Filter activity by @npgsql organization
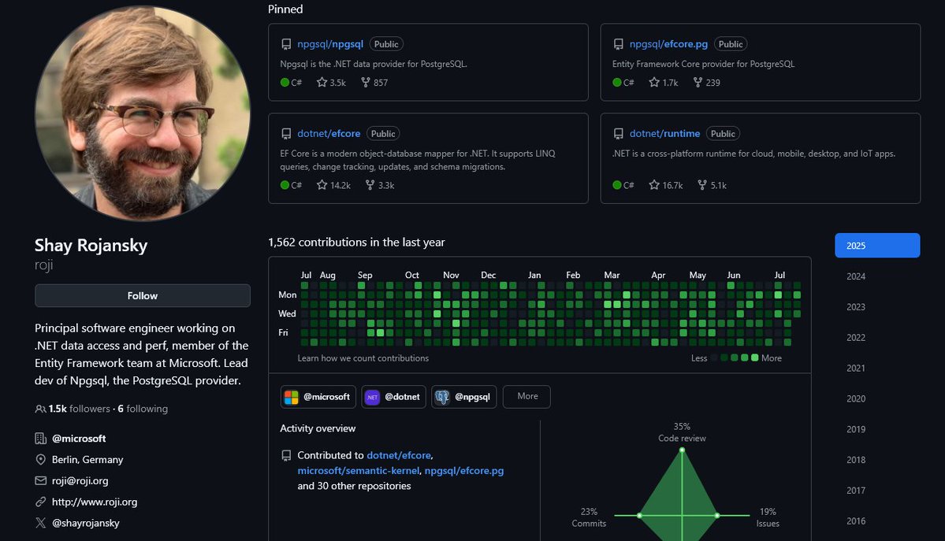The height and width of the screenshot is (541, 945). coord(464,397)
